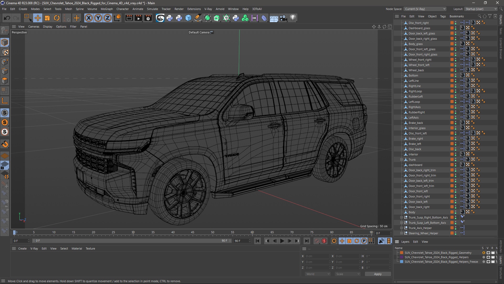The height and width of the screenshot is (284, 504).
Task: Click the Apply button
Action: pos(378,274)
